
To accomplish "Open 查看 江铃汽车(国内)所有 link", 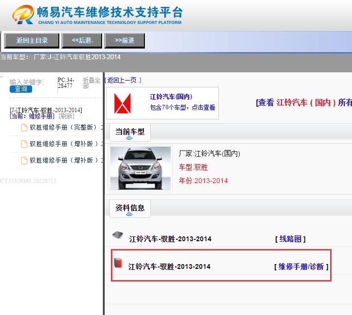I will point(304,102).
